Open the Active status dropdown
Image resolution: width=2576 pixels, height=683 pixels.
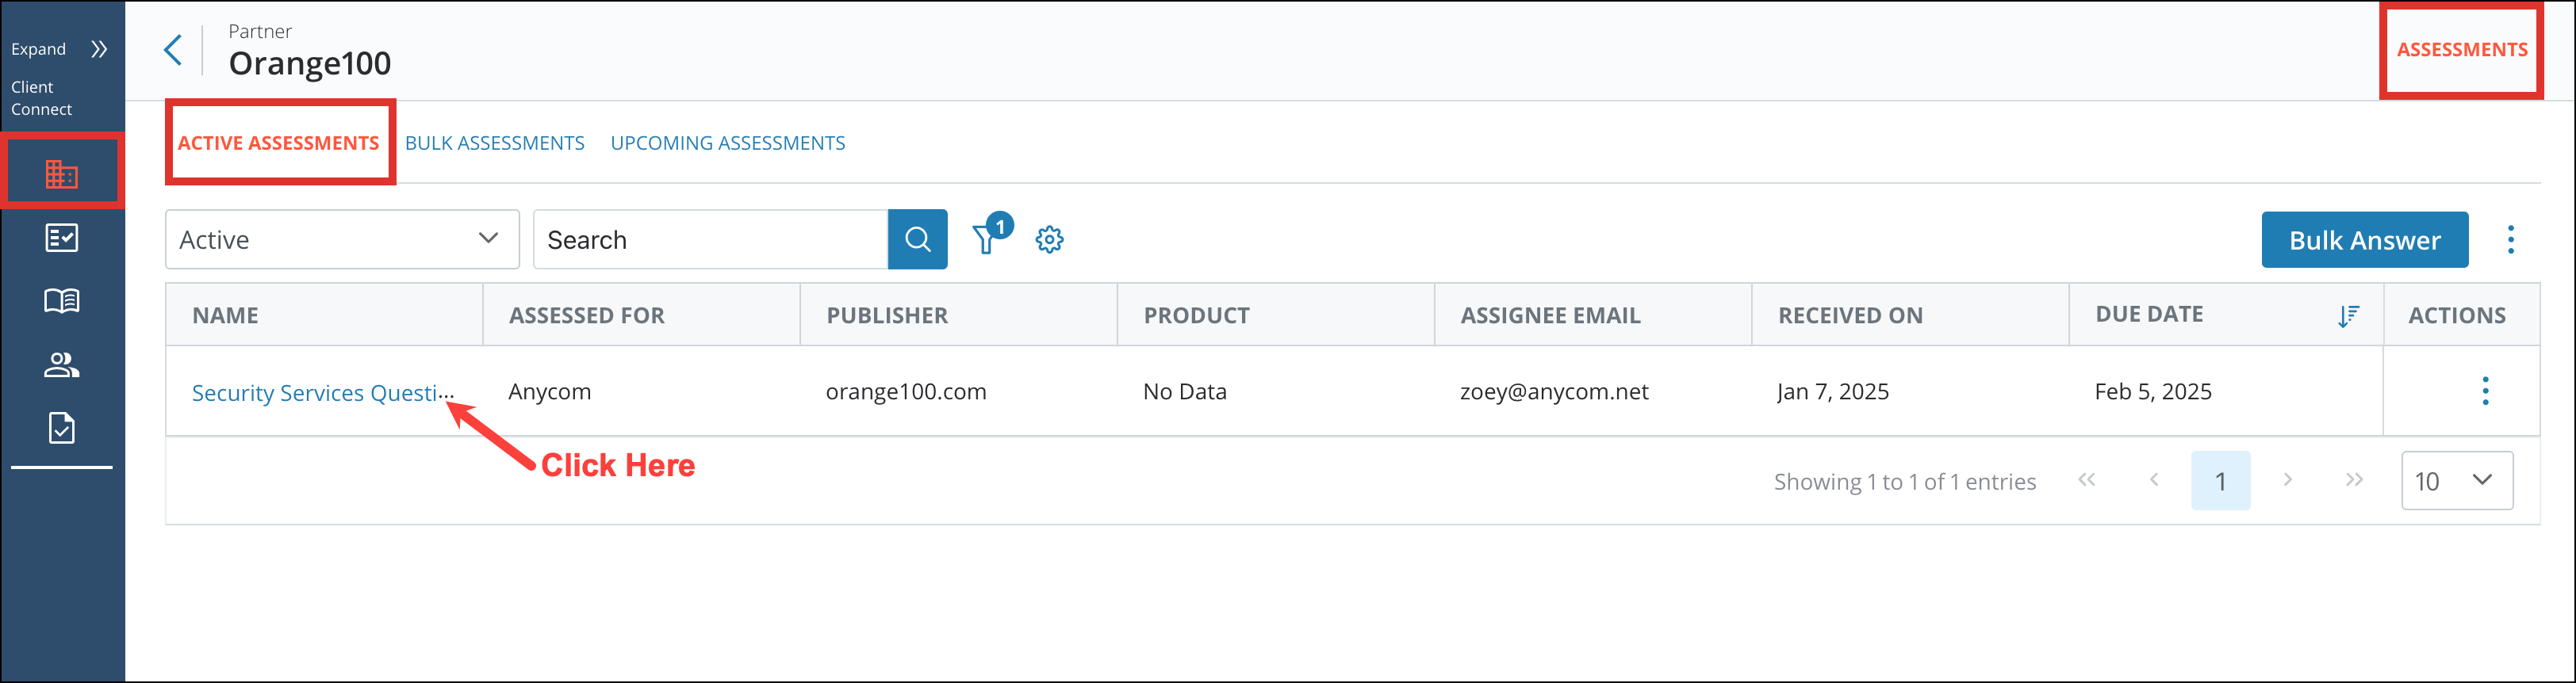(x=342, y=238)
